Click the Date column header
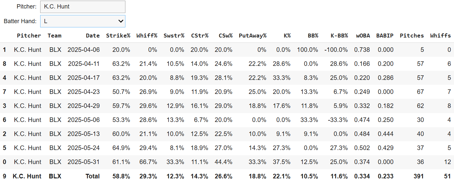 pyautogui.click(x=93, y=36)
